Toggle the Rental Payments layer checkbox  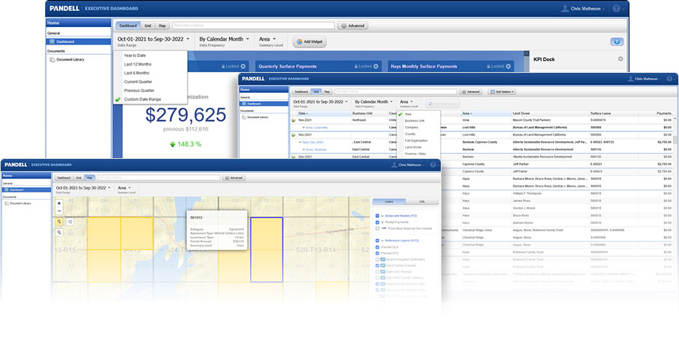pos(377,222)
